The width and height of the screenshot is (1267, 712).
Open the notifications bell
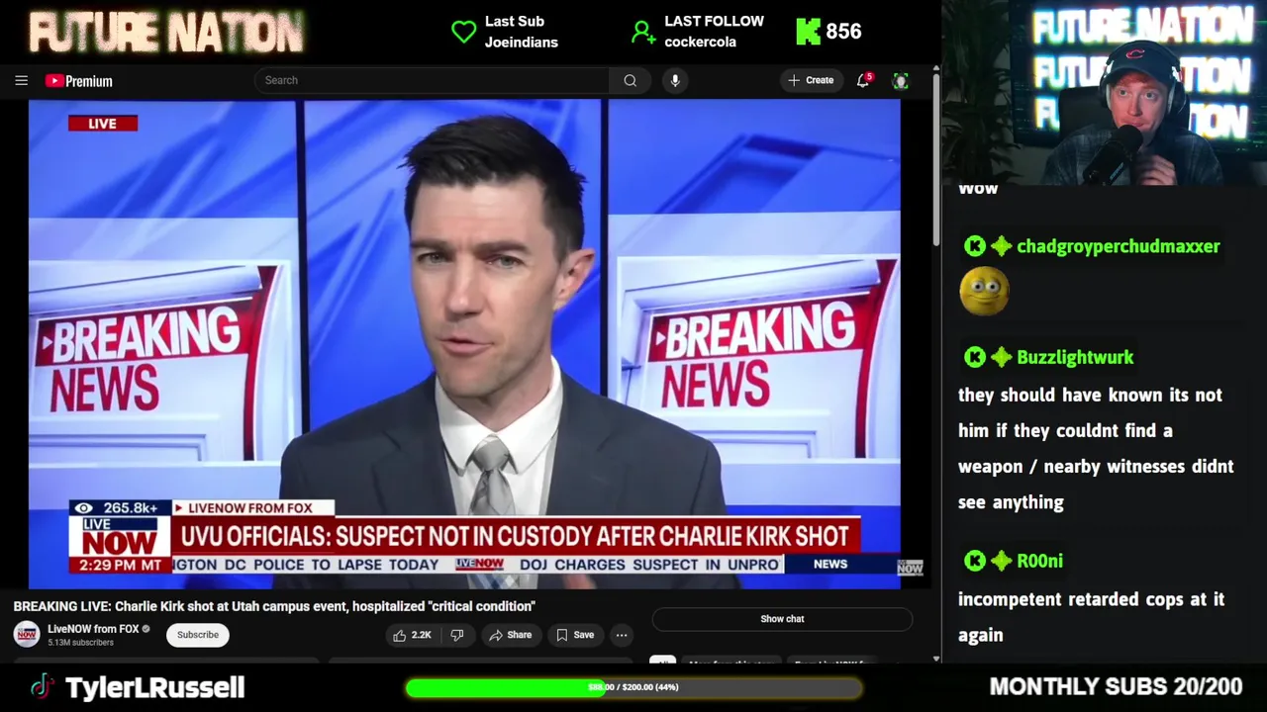tap(863, 80)
